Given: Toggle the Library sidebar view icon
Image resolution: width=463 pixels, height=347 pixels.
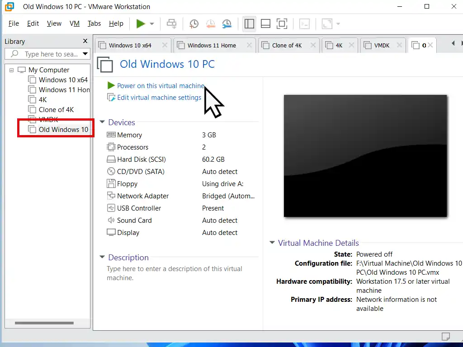Looking at the screenshot, I should (249, 23).
